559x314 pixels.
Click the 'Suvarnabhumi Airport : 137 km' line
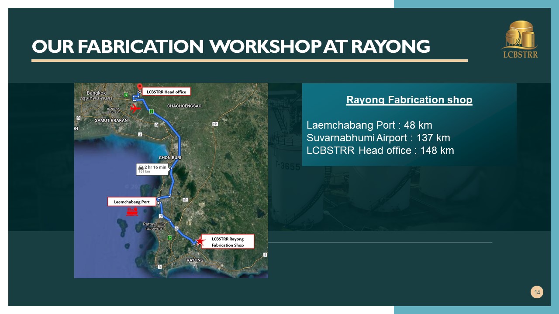tap(378, 138)
